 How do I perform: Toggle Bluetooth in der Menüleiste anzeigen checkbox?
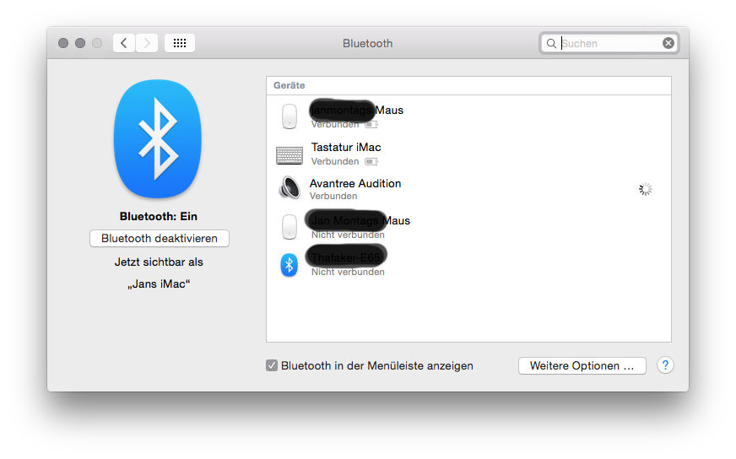272,365
